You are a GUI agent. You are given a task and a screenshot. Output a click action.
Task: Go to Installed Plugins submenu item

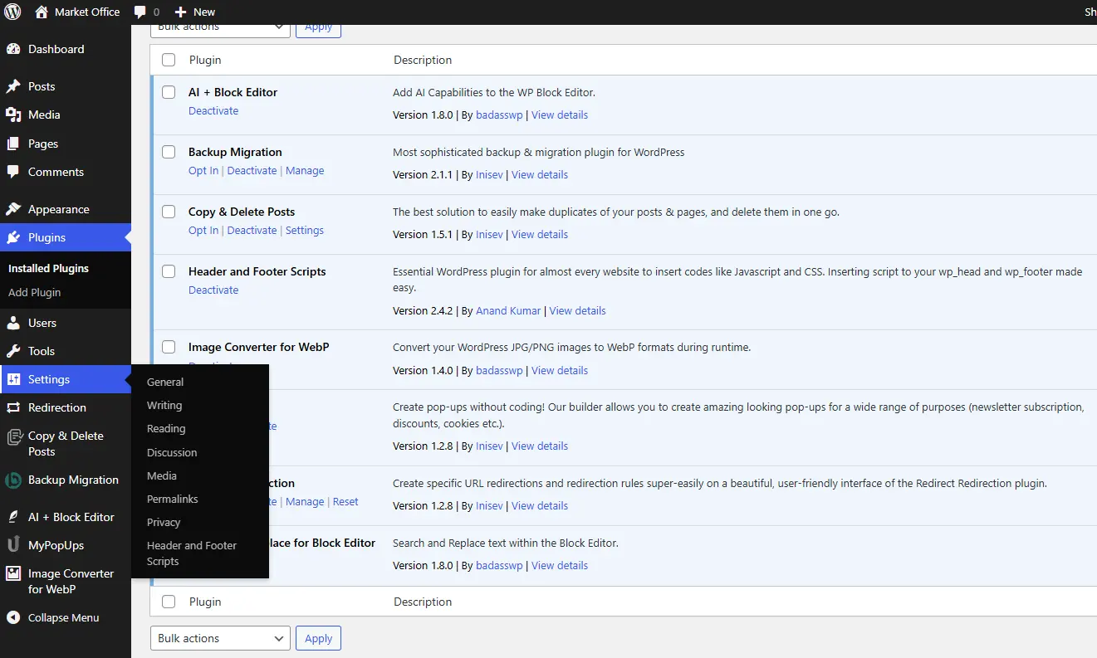tap(48, 268)
